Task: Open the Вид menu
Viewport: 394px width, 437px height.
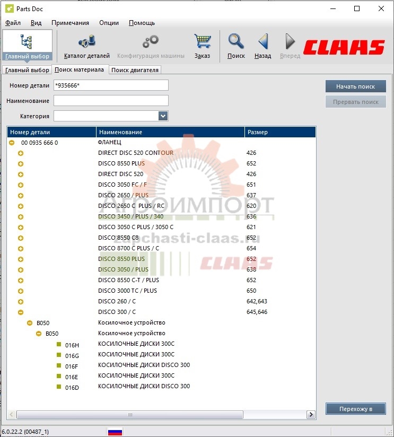Action: click(36, 23)
